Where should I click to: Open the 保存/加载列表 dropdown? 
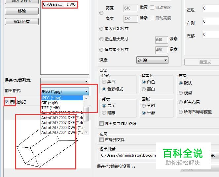click(x=65, y=81)
